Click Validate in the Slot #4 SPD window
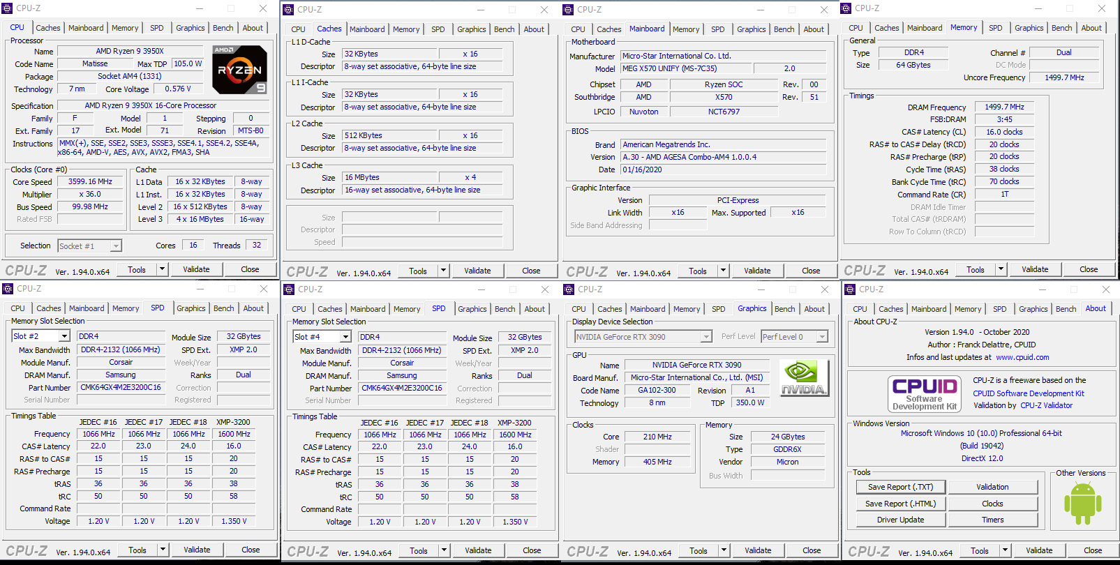 478,550
